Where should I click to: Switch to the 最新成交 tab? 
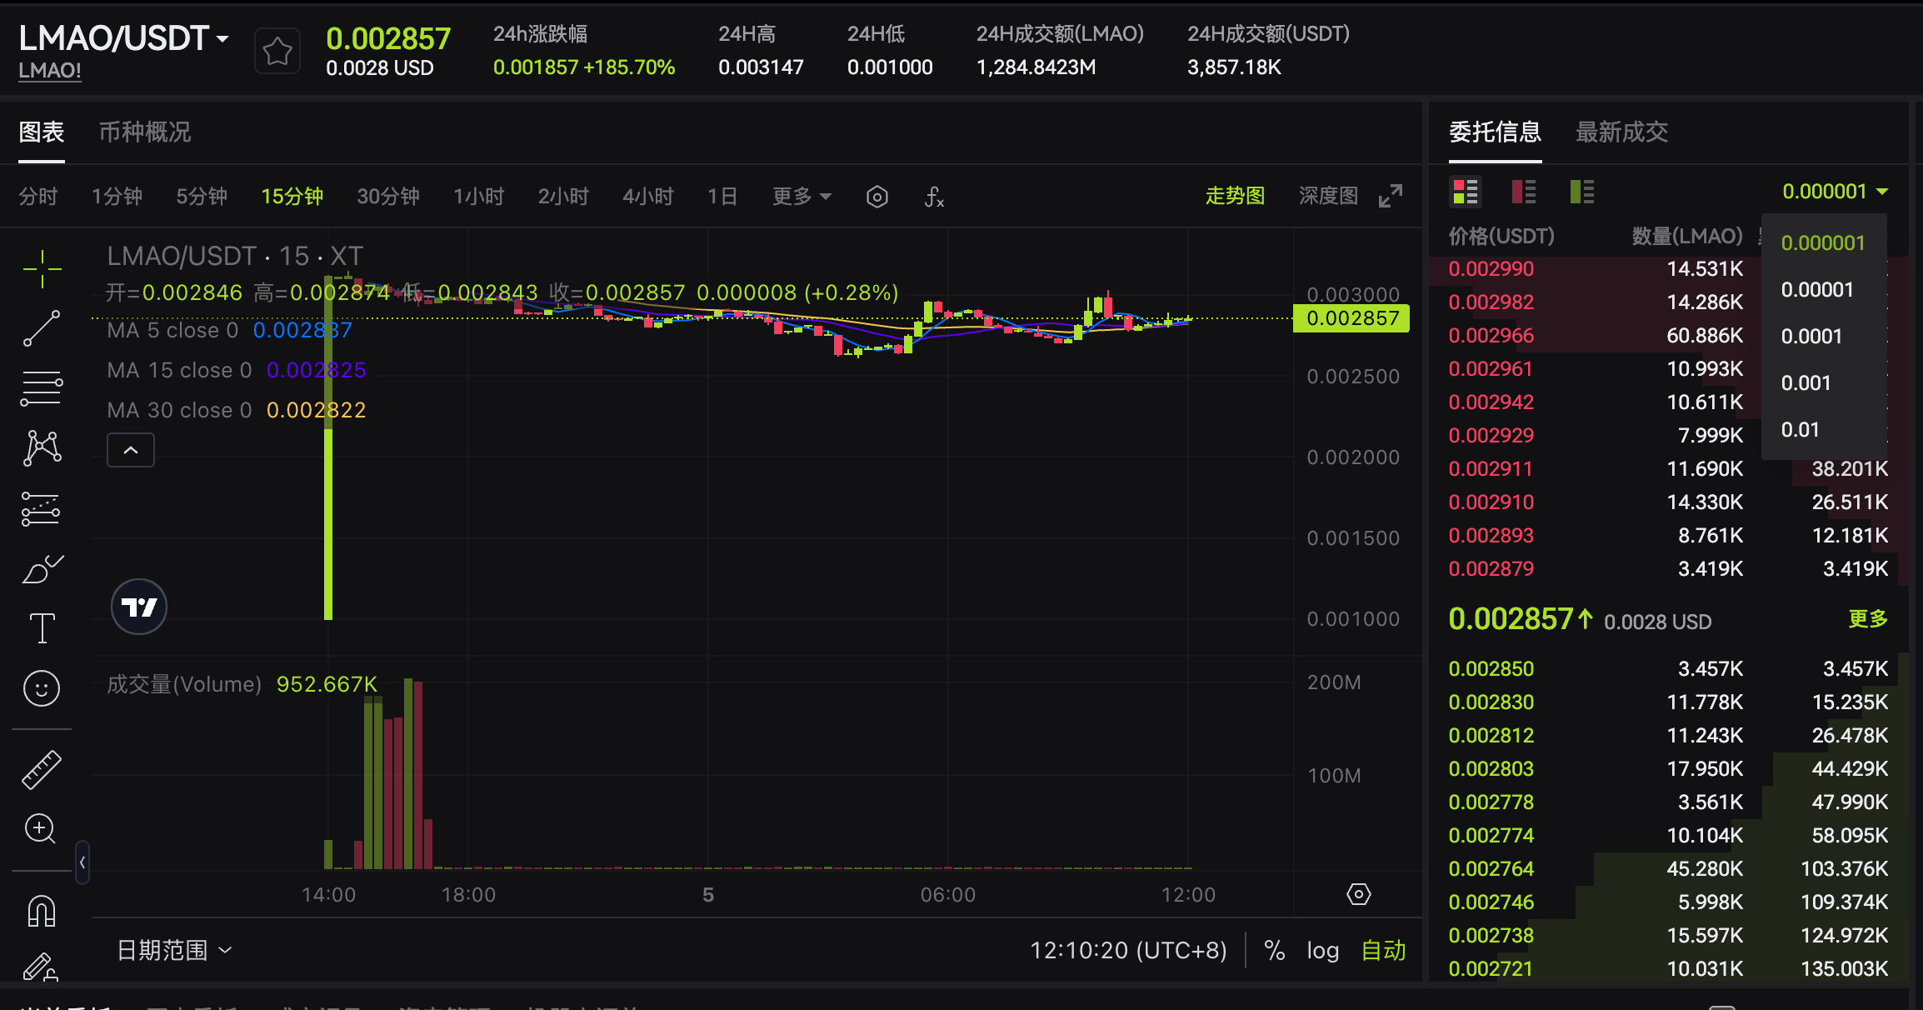click(1620, 132)
